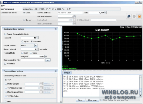Image resolution: width=143 pixels, height=104 pixels.
Task: Click the Clear now button
Action: point(92,100)
